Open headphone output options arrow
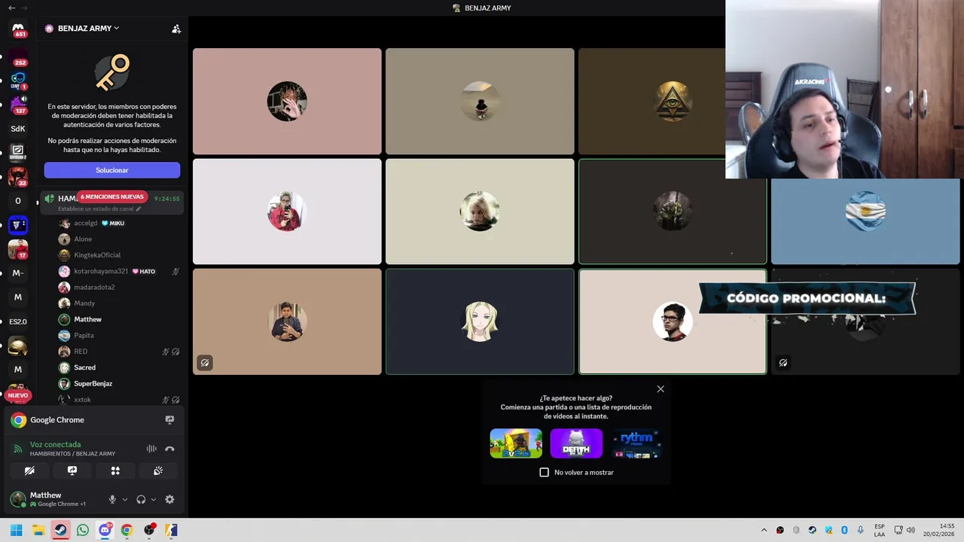 tap(154, 499)
